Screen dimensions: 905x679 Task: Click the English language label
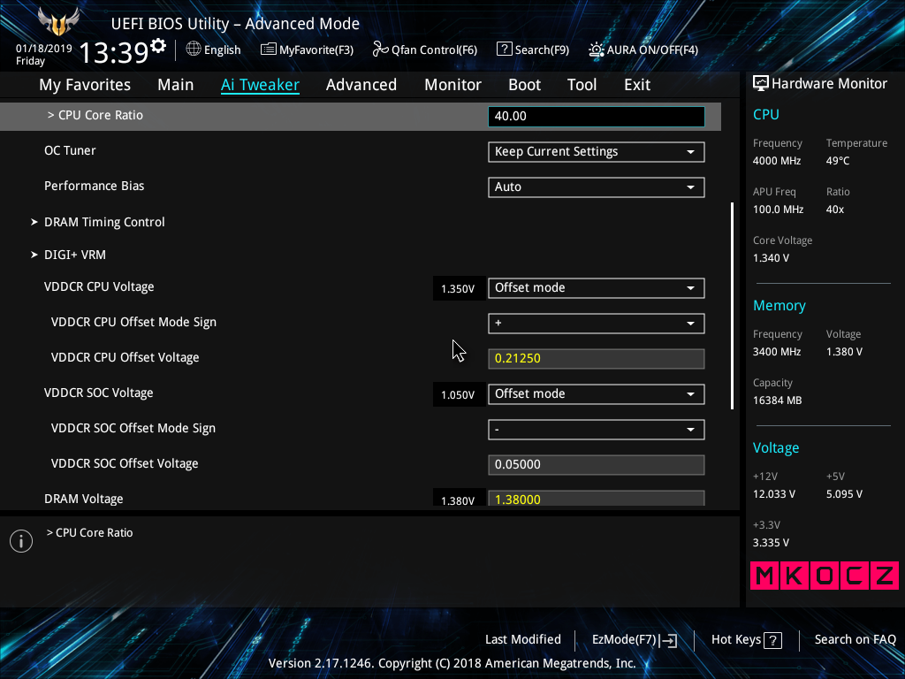[x=222, y=50]
